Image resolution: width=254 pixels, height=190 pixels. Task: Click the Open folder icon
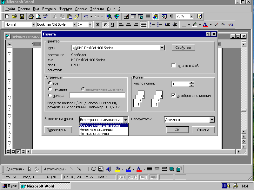14,16
